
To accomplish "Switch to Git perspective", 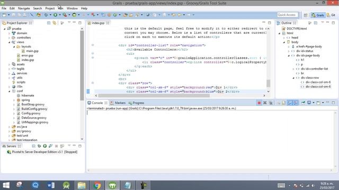I will coord(331,15).
